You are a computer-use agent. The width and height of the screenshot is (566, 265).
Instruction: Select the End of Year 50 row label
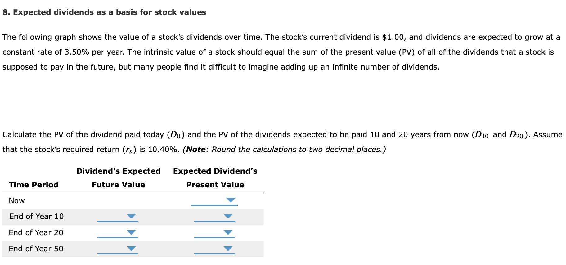point(36,249)
